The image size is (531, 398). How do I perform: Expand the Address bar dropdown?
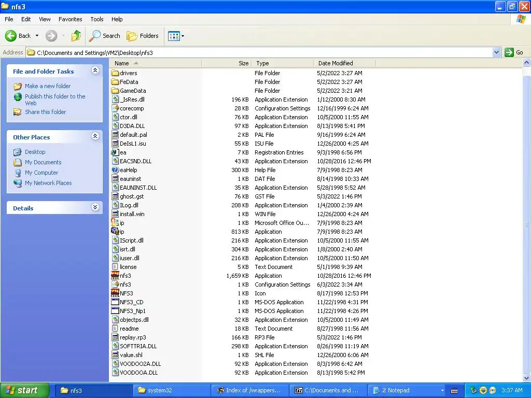(x=496, y=52)
